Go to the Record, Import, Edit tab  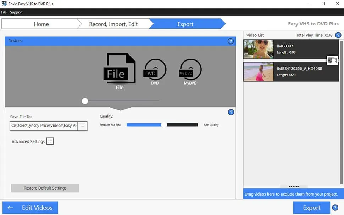click(x=113, y=24)
